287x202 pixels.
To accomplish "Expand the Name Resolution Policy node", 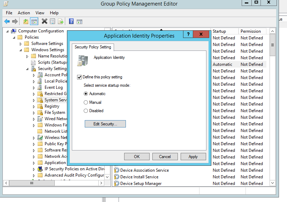I will click(27, 56).
